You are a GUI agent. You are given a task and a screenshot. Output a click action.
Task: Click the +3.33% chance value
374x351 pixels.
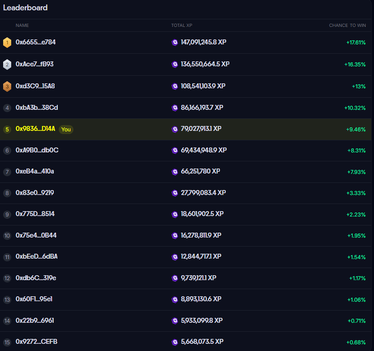coord(356,193)
